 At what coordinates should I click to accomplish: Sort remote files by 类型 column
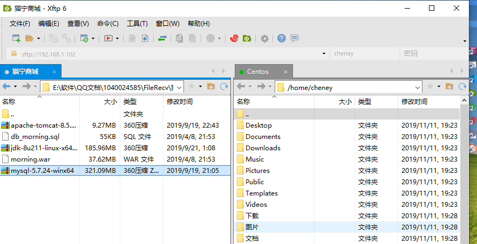point(376,102)
